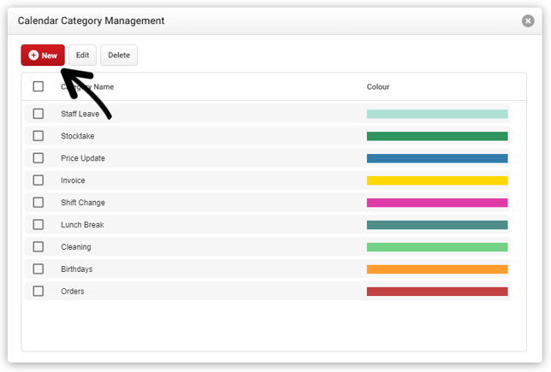Select the Cleaning category name
The image size is (551, 372).
pyautogui.click(x=76, y=247)
